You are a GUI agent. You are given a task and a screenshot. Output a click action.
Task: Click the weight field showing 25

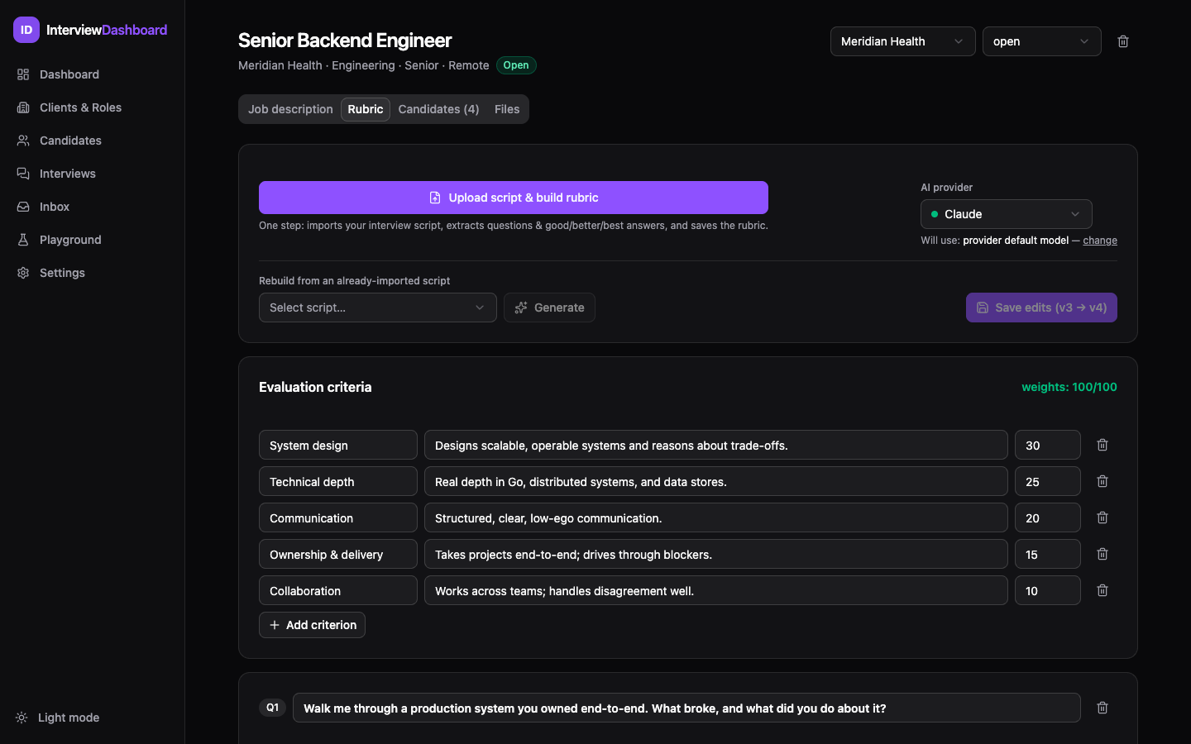(1048, 481)
